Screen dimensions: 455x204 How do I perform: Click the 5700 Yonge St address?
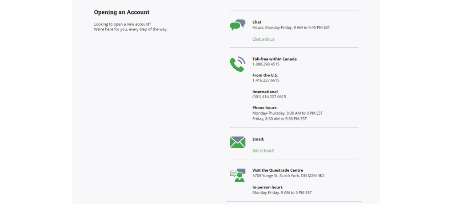click(x=288, y=176)
